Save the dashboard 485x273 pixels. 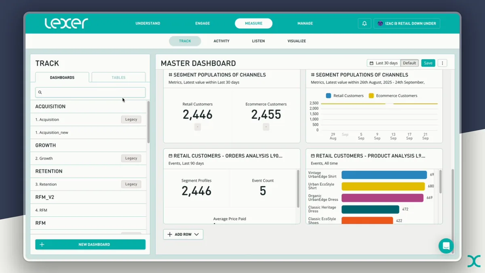coord(428,63)
